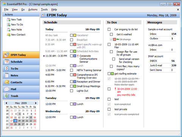
Task: Open the vic@live.com Inbox
Action: (153, 50)
